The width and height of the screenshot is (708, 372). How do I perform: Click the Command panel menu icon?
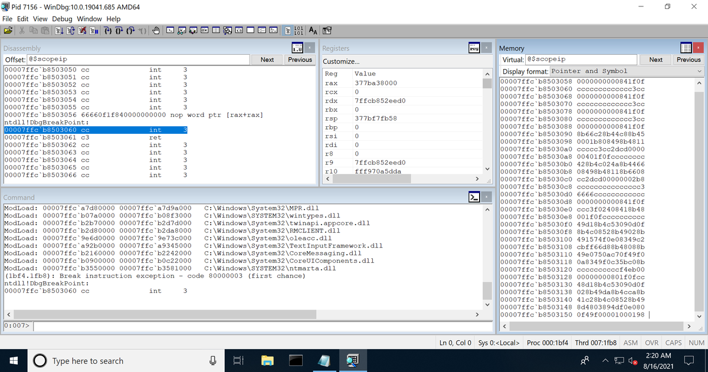click(475, 197)
